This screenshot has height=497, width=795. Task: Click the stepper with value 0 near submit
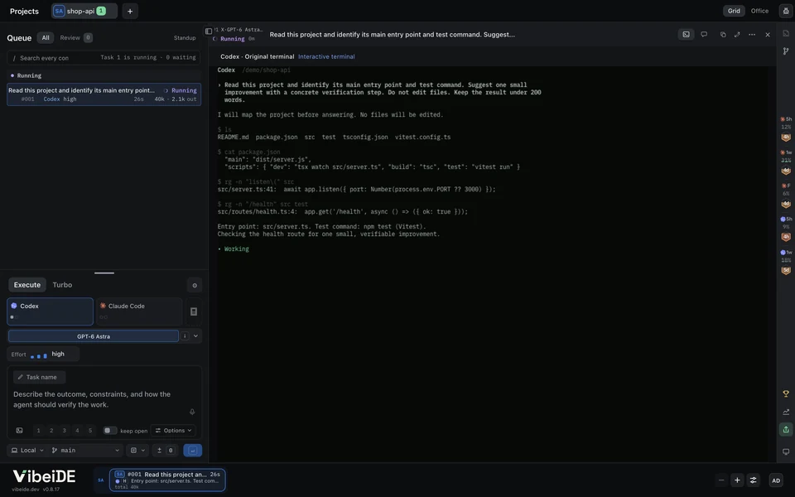pos(166,451)
